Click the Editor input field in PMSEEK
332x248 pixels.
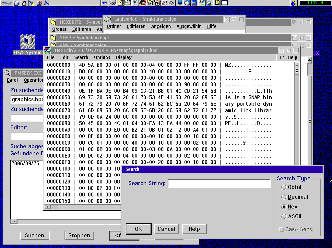coord(27,137)
